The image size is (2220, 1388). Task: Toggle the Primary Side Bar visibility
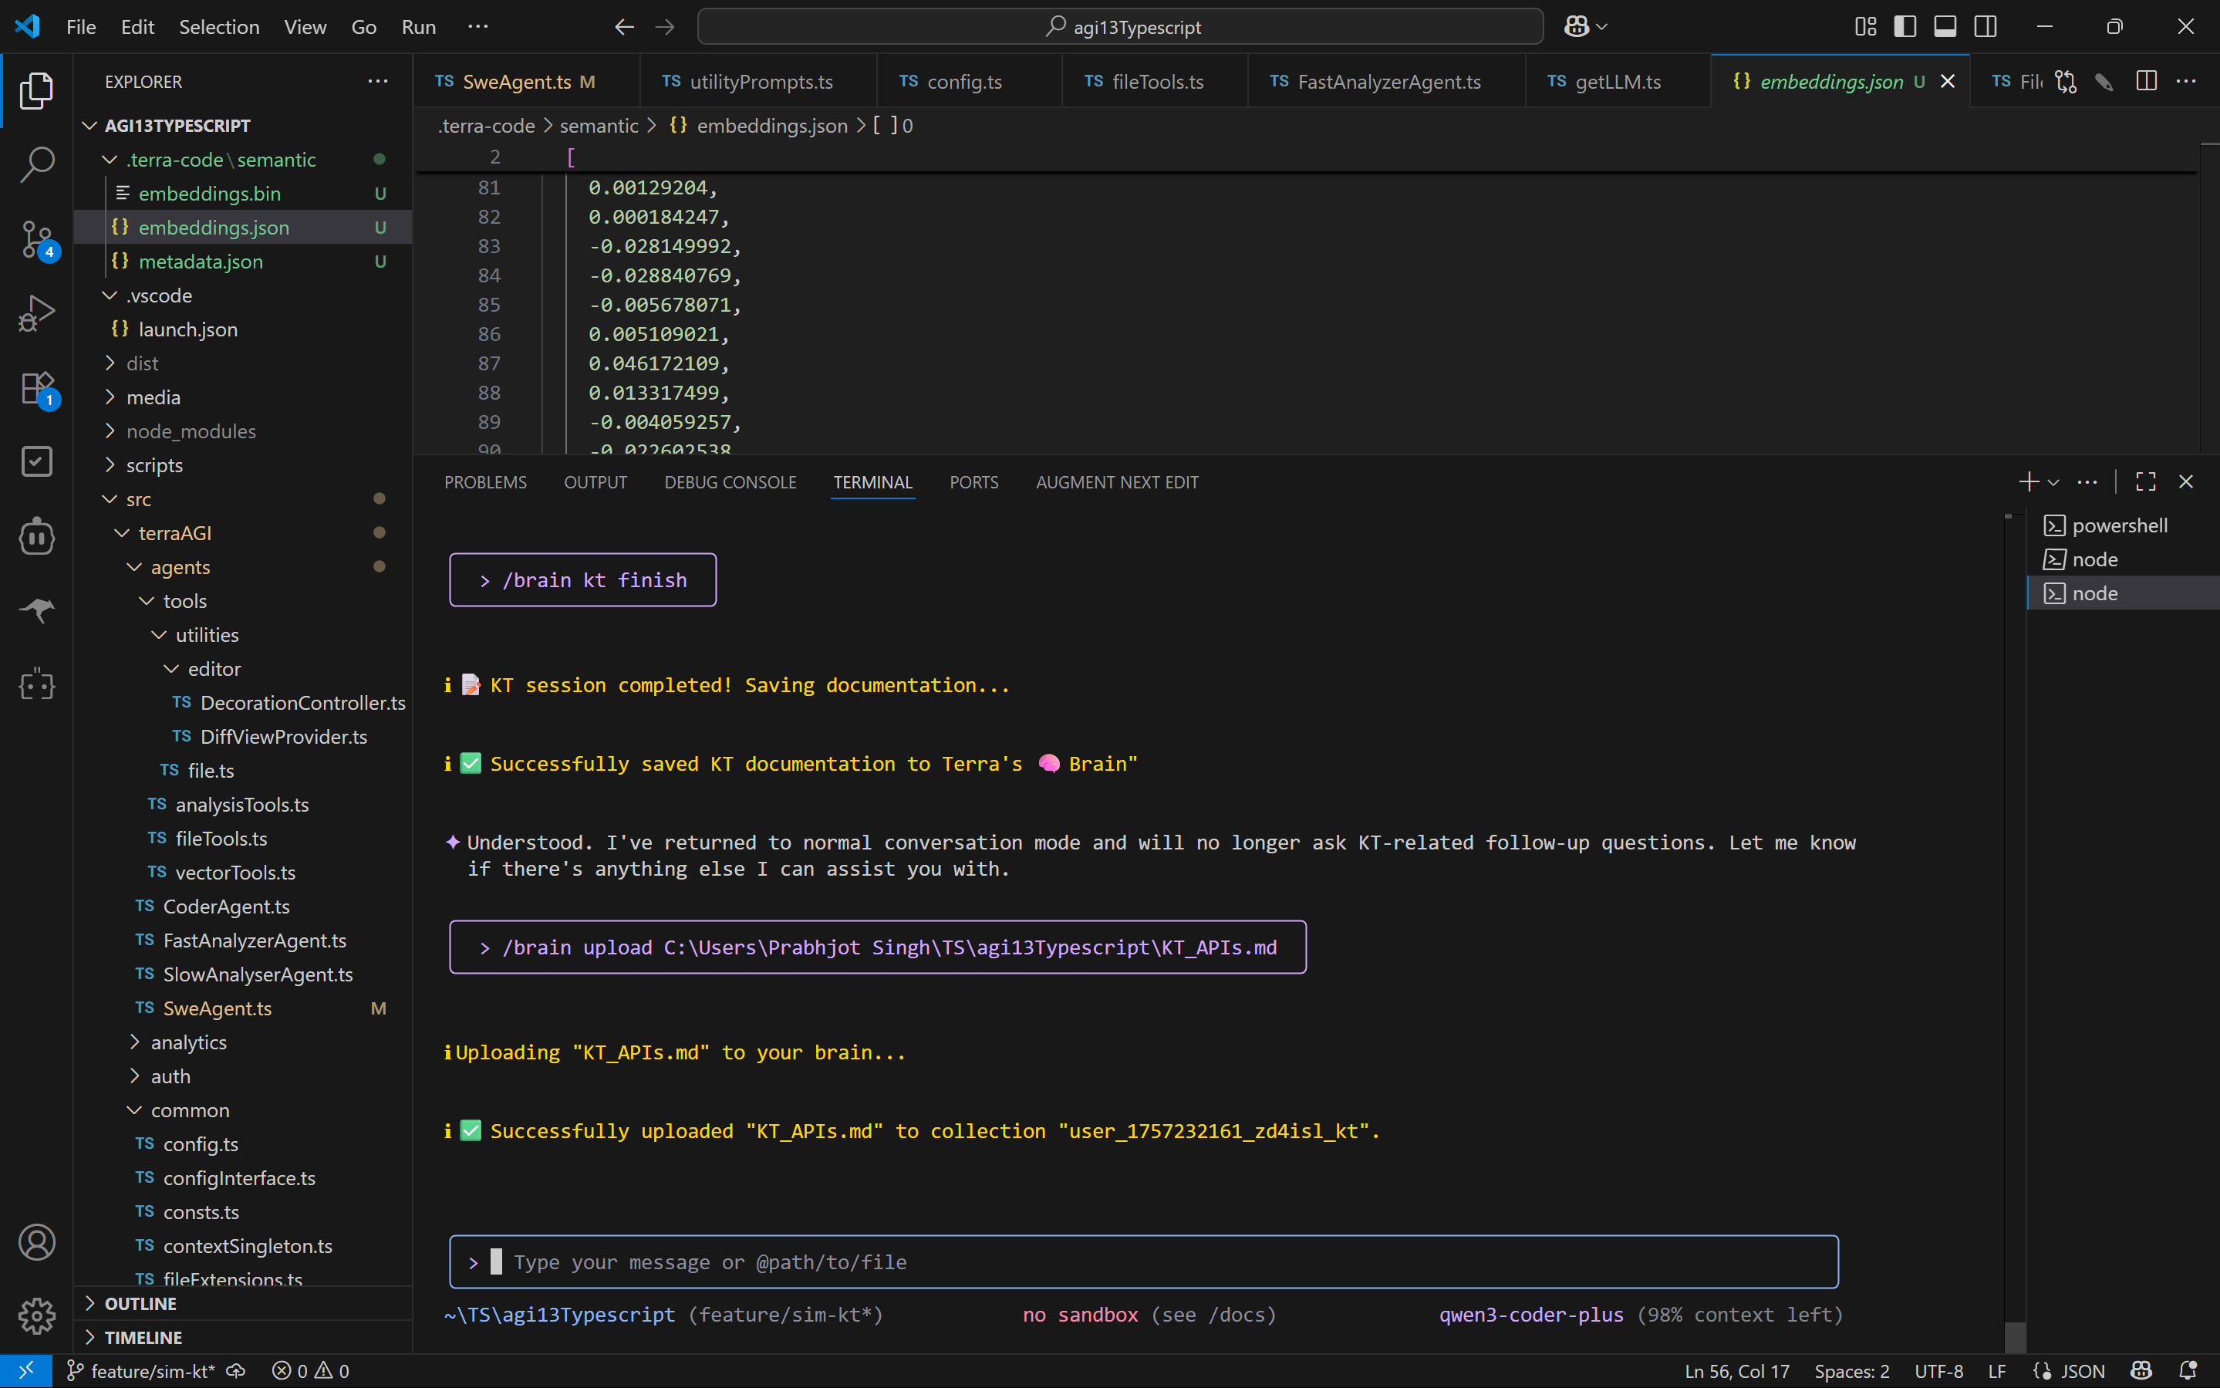(1905, 27)
